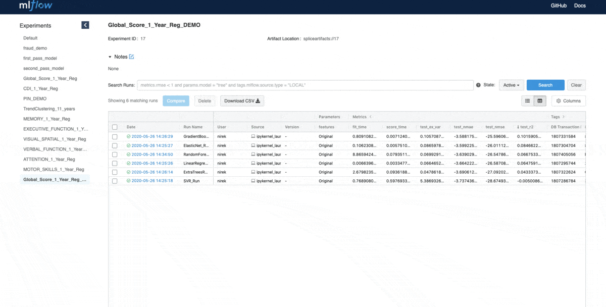Click the laptop source icon for ExtraTreesR run
The height and width of the screenshot is (307, 606).
(254, 172)
